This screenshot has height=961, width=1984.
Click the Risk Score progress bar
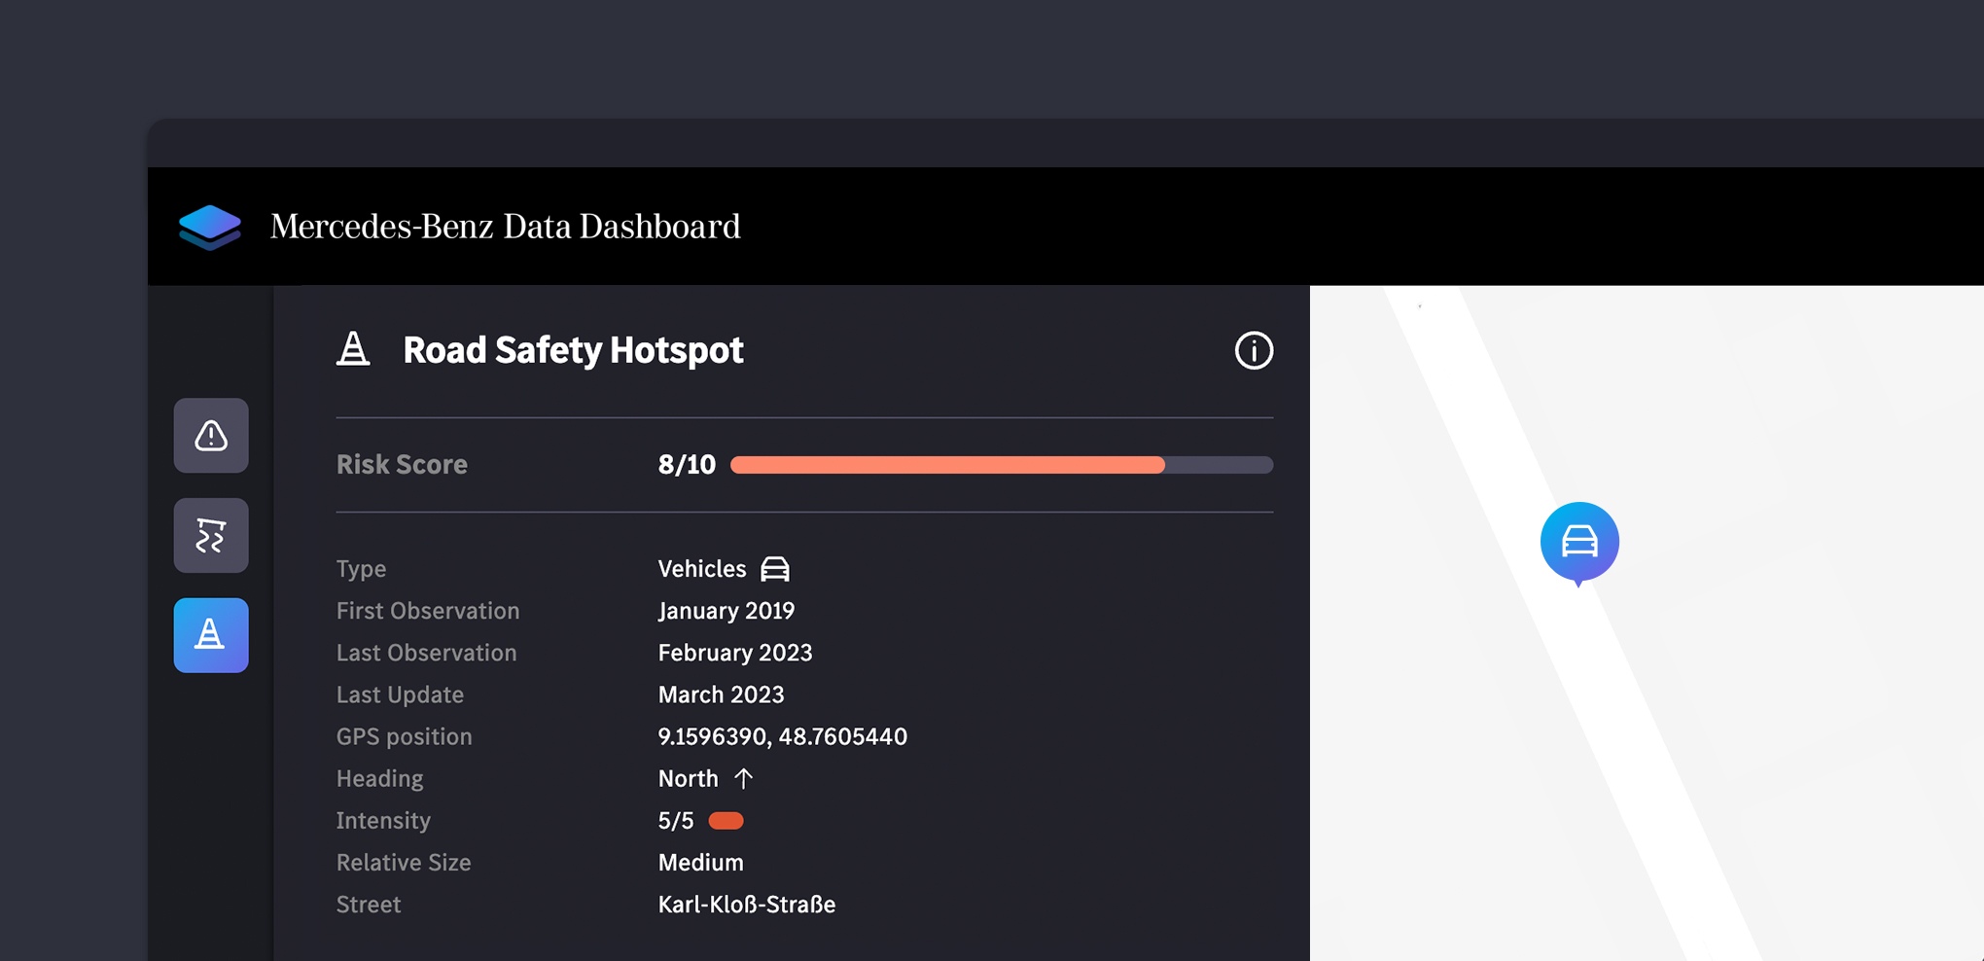point(1002,465)
